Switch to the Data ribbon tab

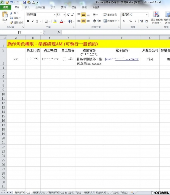[x=63, y=7]
